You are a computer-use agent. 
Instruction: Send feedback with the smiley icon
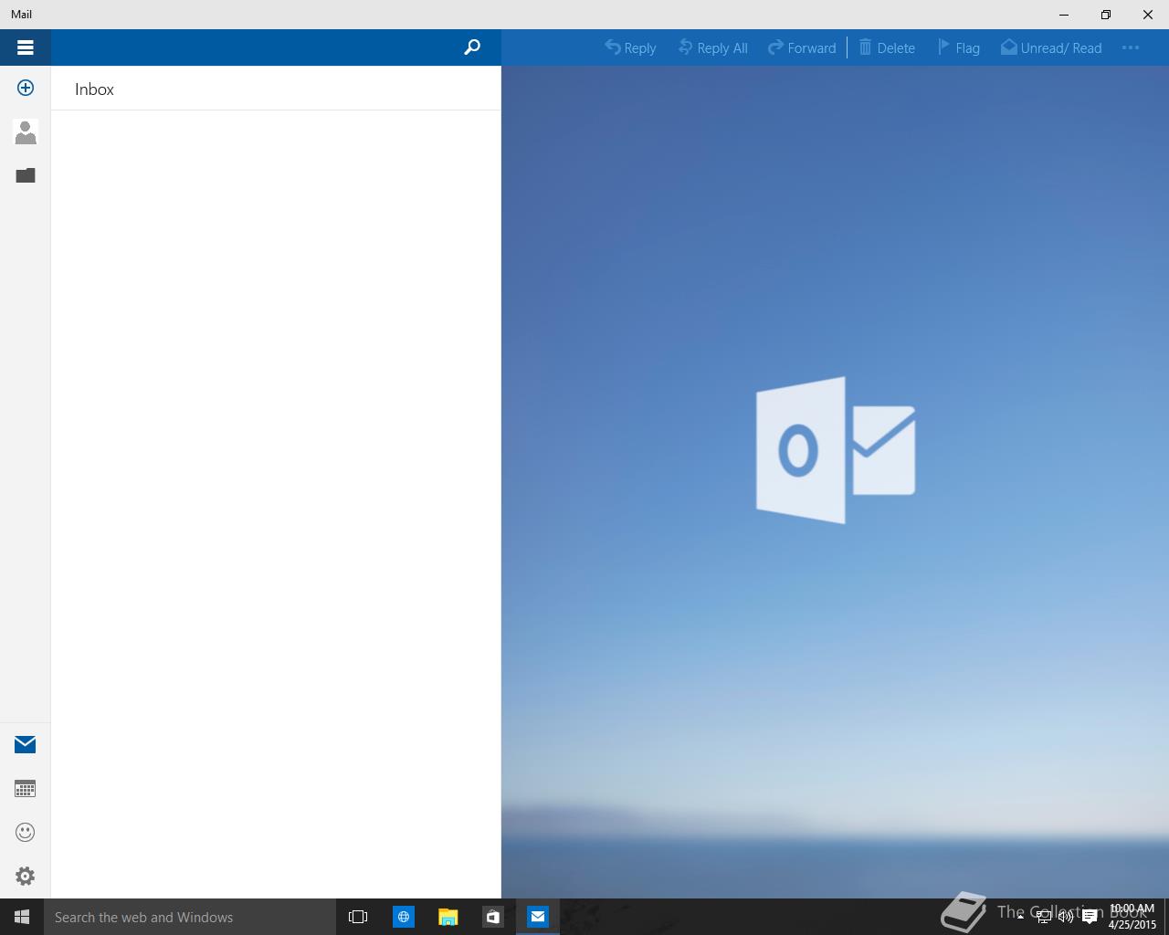26,832
